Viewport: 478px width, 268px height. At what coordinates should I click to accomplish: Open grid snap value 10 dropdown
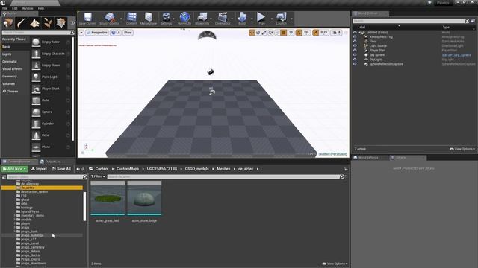click(291, 33)
